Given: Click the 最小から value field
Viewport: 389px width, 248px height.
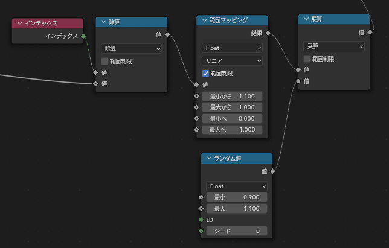Looking at the screenshot, I should 233,96.
